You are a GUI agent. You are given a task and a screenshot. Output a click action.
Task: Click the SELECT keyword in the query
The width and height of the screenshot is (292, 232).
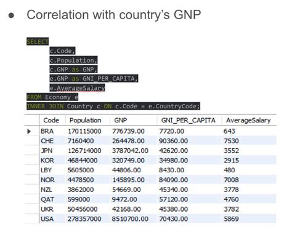pyautogui.click(x=38, y=42)
